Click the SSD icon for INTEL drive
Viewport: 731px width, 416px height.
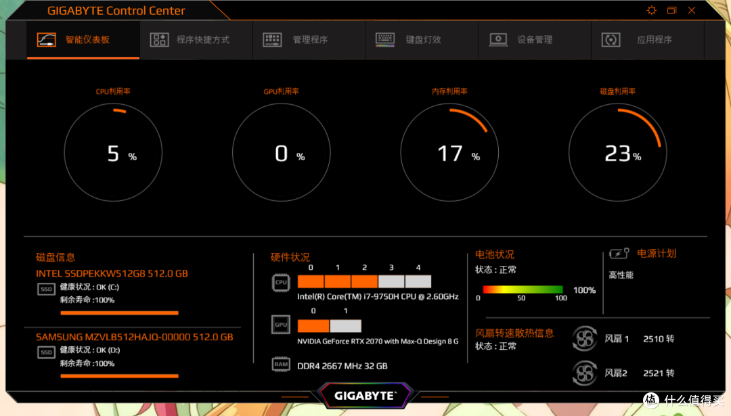pyautogui.click(x=46, y=290)
